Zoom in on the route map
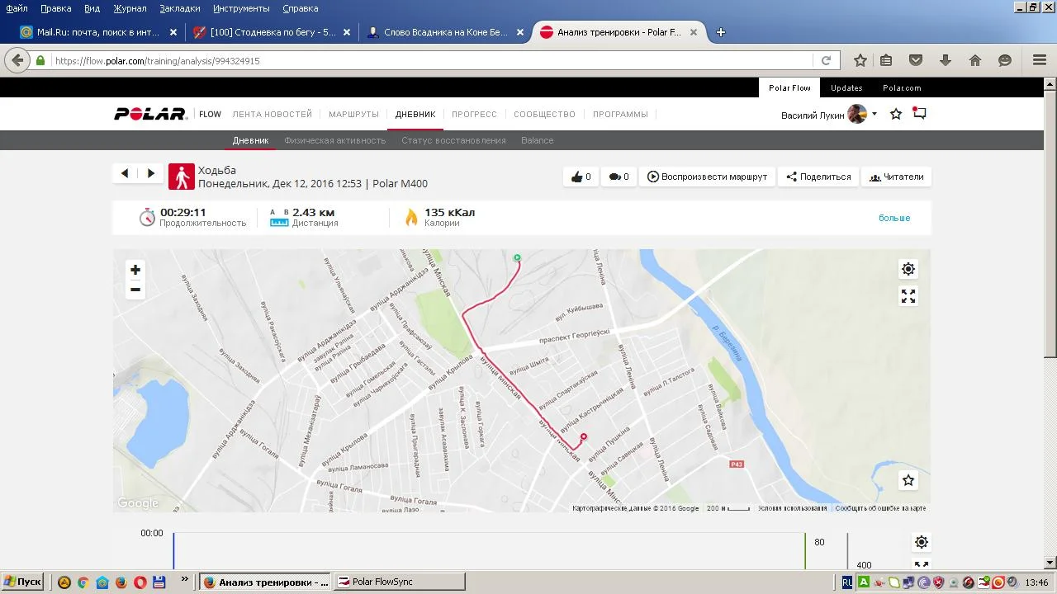This screenshot has width=1057, height=594. point(135,270)
